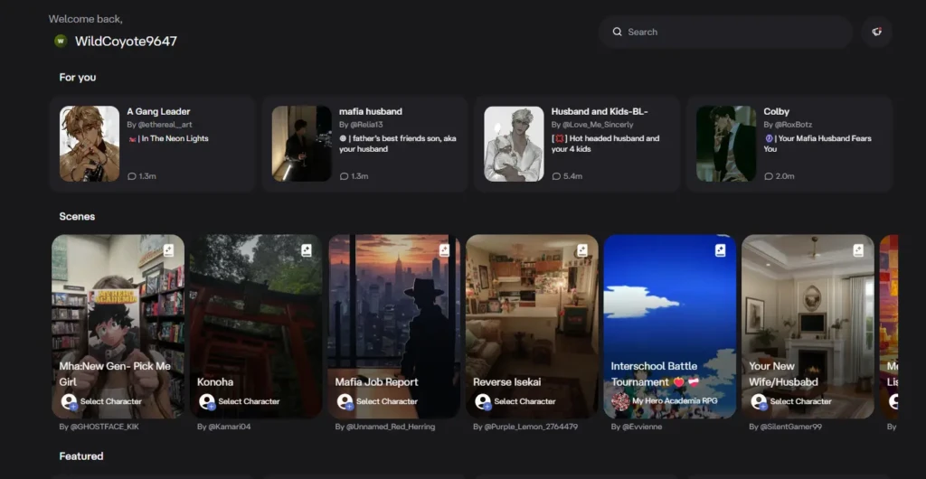926x479 pixels.
Task: Click the Featured section heading
Action: pyautogui.click(x=80, y=456)
